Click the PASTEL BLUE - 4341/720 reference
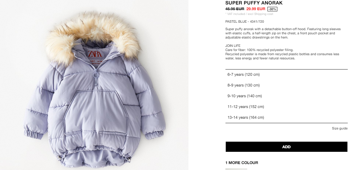The width and height of the screenshot is (348, 170). pyautogui.click(x=245, y=21)
